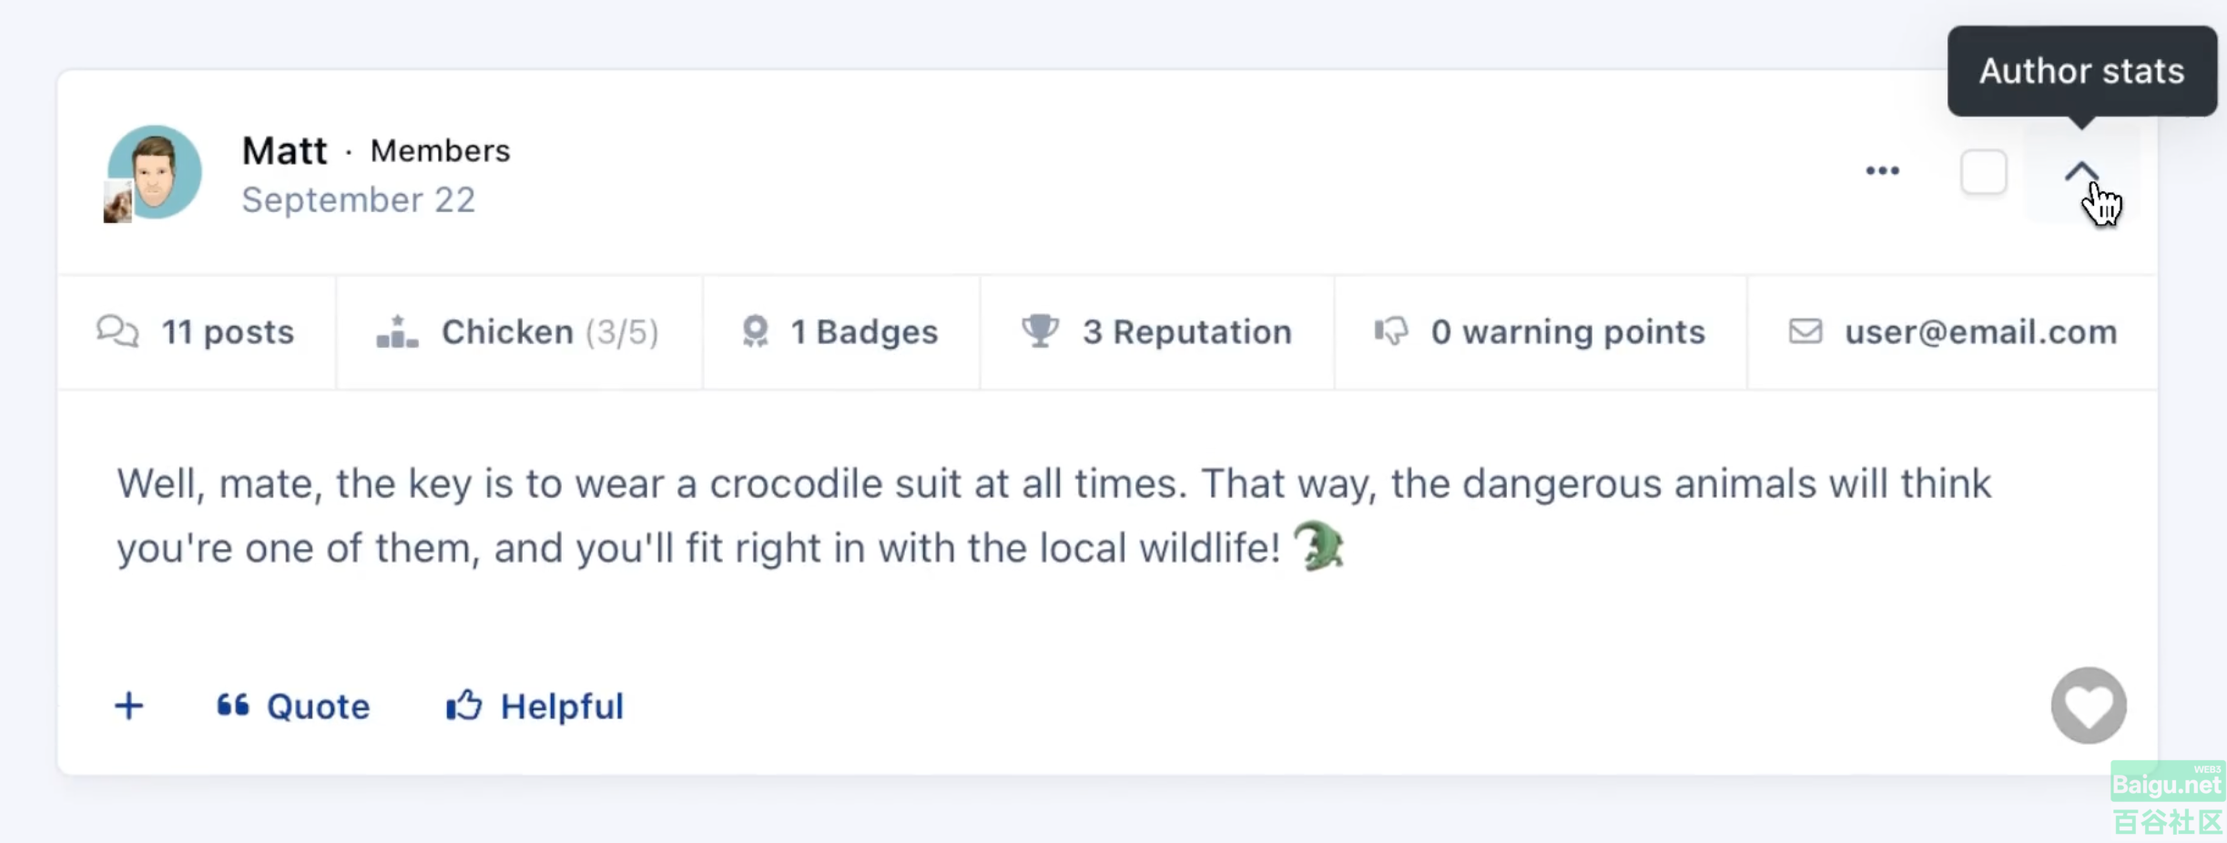The image size is (2227, 843).
Task: Open the 11 posts stat
Action: [196, 332]
